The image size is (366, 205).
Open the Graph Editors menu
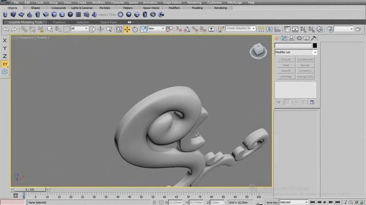pyautogui.click(x=172, y=2)
